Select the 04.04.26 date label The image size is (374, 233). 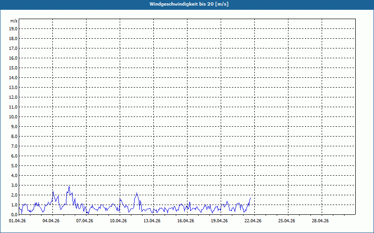pyautogui.click(x=51, y=221)
